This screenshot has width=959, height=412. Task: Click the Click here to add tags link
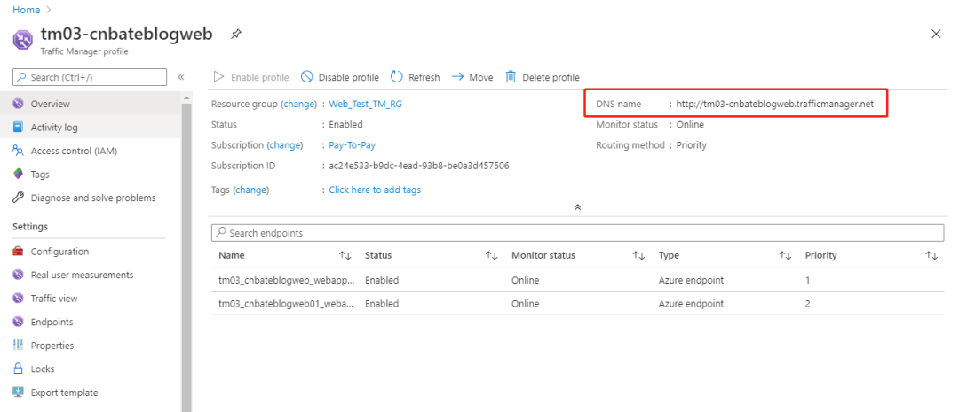point(375,190)
